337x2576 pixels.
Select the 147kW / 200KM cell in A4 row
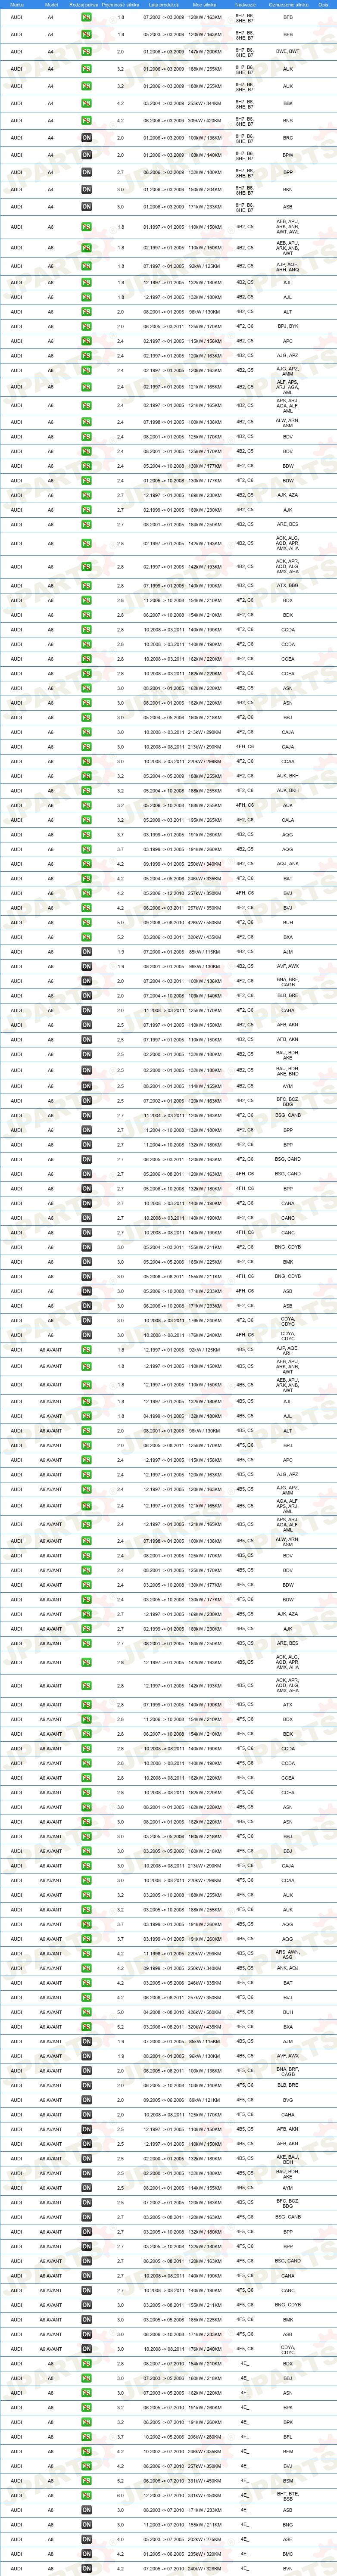pos(205,51)
